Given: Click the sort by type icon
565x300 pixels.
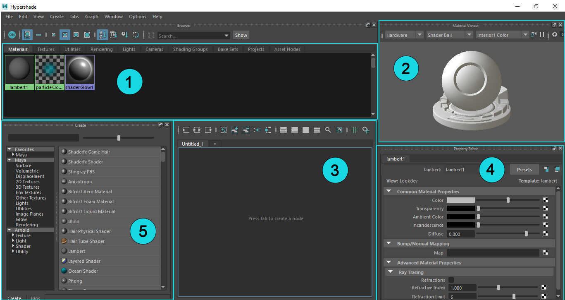Looking at the screenshot, I should [114, 35].
